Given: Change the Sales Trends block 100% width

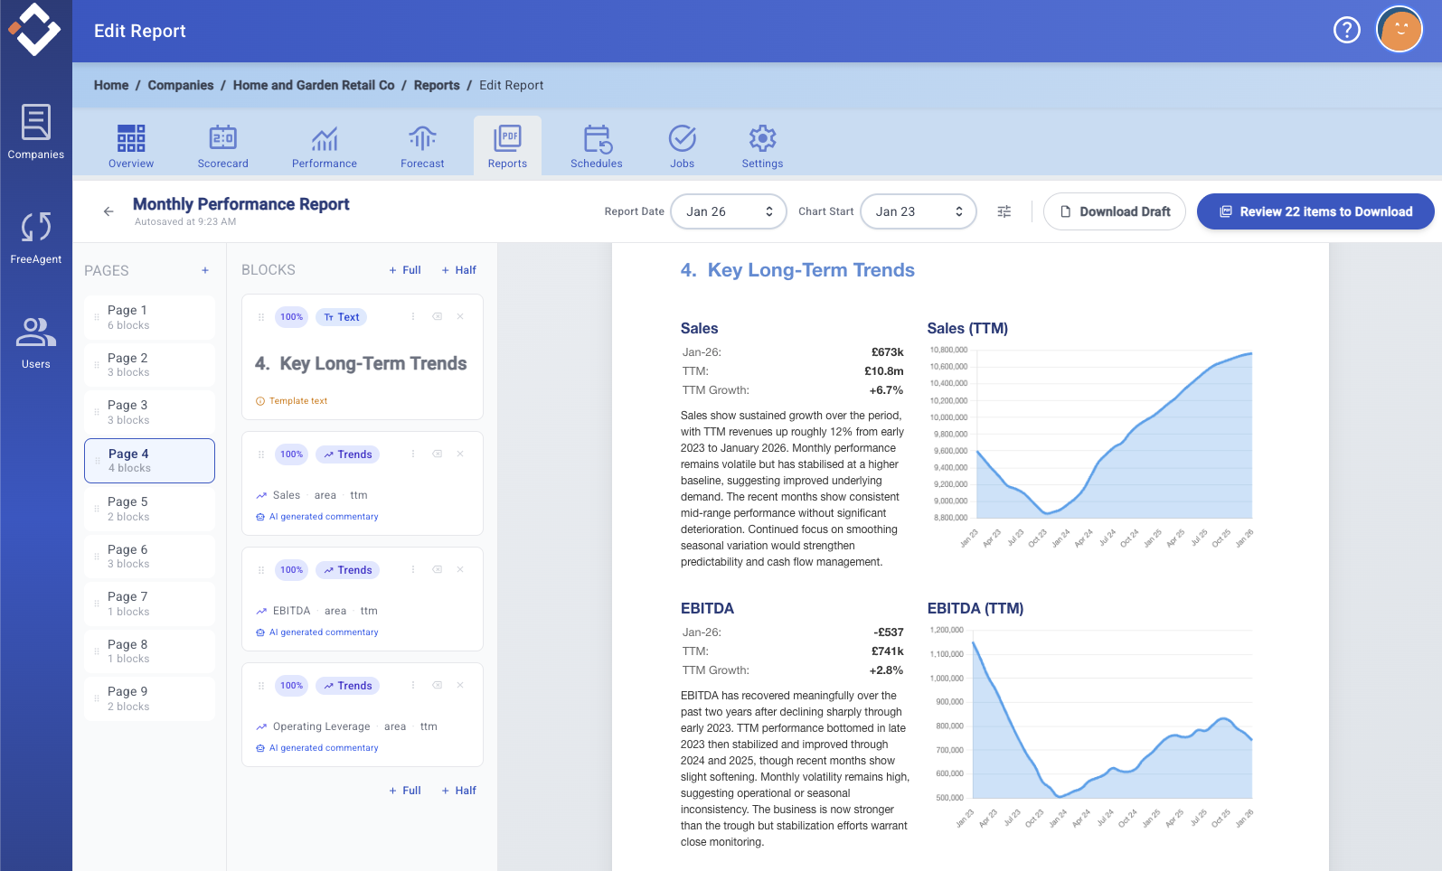Looking at the screenshot, I should [x=291, y=454].
